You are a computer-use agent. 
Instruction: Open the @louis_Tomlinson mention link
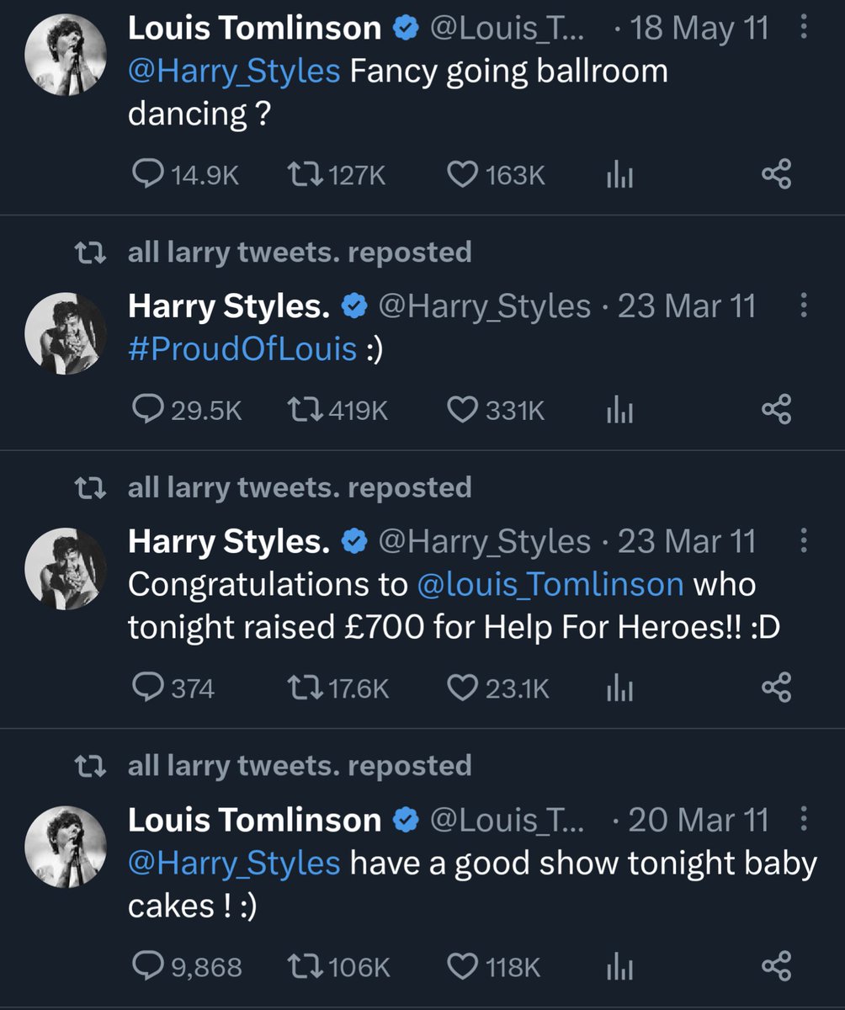pos(550,584)
